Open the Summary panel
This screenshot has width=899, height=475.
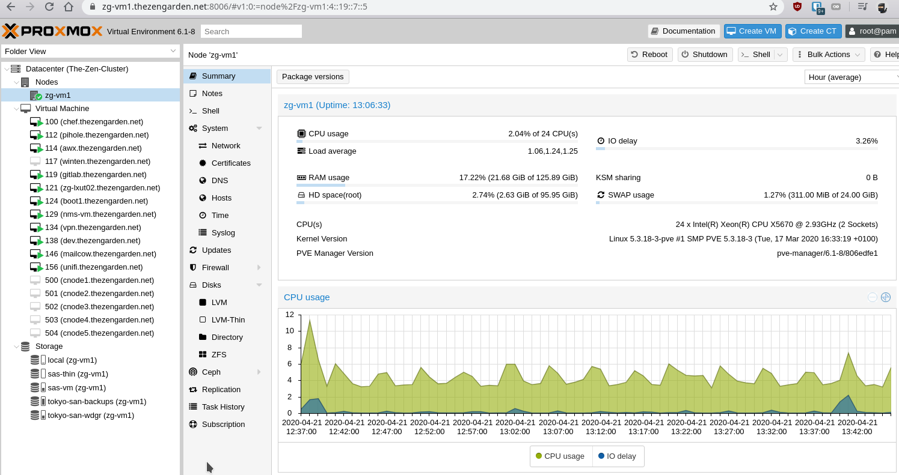click(227, 76)
